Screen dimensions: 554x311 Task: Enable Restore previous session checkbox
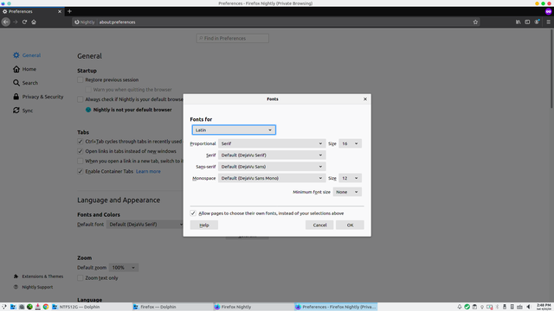point(81,79)
